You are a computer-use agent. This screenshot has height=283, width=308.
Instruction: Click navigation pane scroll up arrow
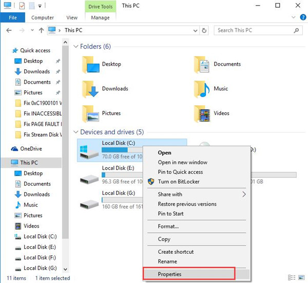(65, 42)
